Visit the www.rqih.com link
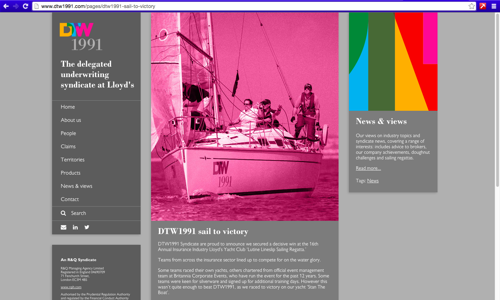This screenshot has width=500, height=300. 71,287
